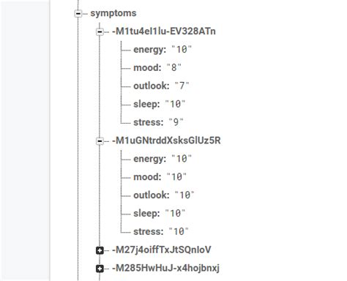Edit first record's energy value "10"
The height and width of the screenshot is (281, 347).
[182, 50]
